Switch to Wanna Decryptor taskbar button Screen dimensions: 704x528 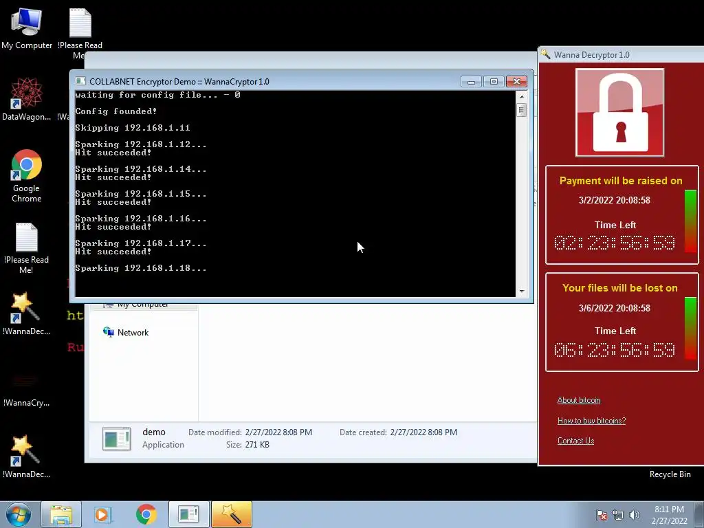click(x=231, y=514)
